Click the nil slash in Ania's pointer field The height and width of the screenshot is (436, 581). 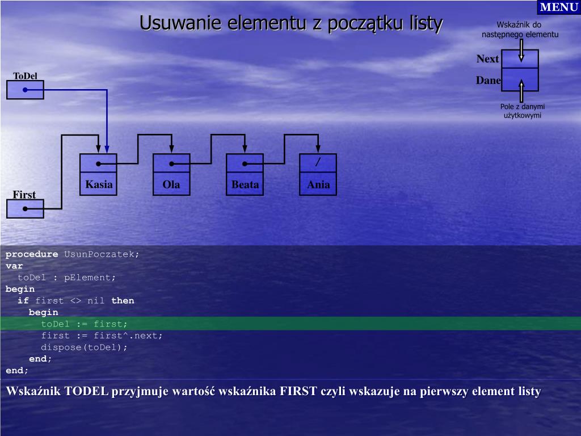pyautogui.click(x=318, y=162)
